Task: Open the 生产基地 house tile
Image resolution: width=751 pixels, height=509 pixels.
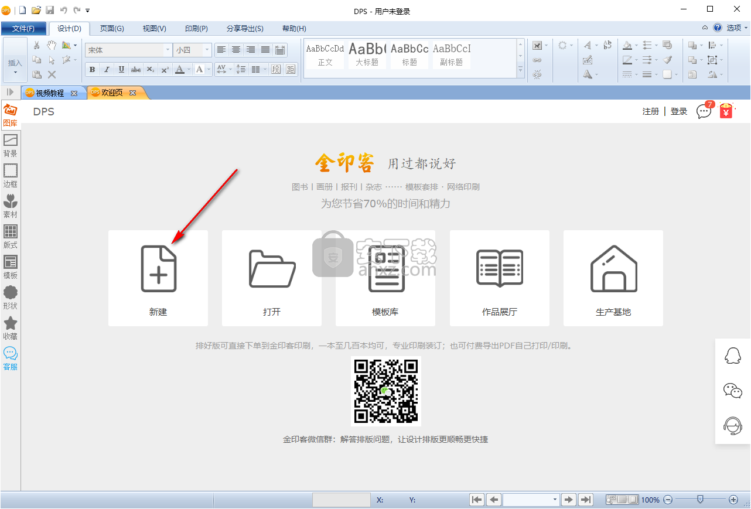Action: point(613,278)
